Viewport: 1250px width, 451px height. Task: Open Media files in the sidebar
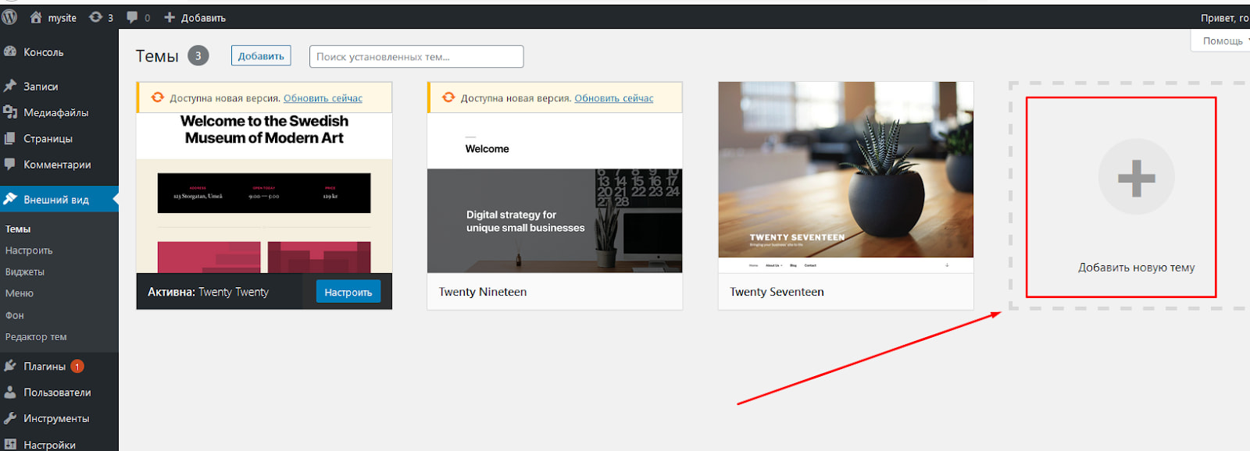pyautogui.click(x=55, y=112)
